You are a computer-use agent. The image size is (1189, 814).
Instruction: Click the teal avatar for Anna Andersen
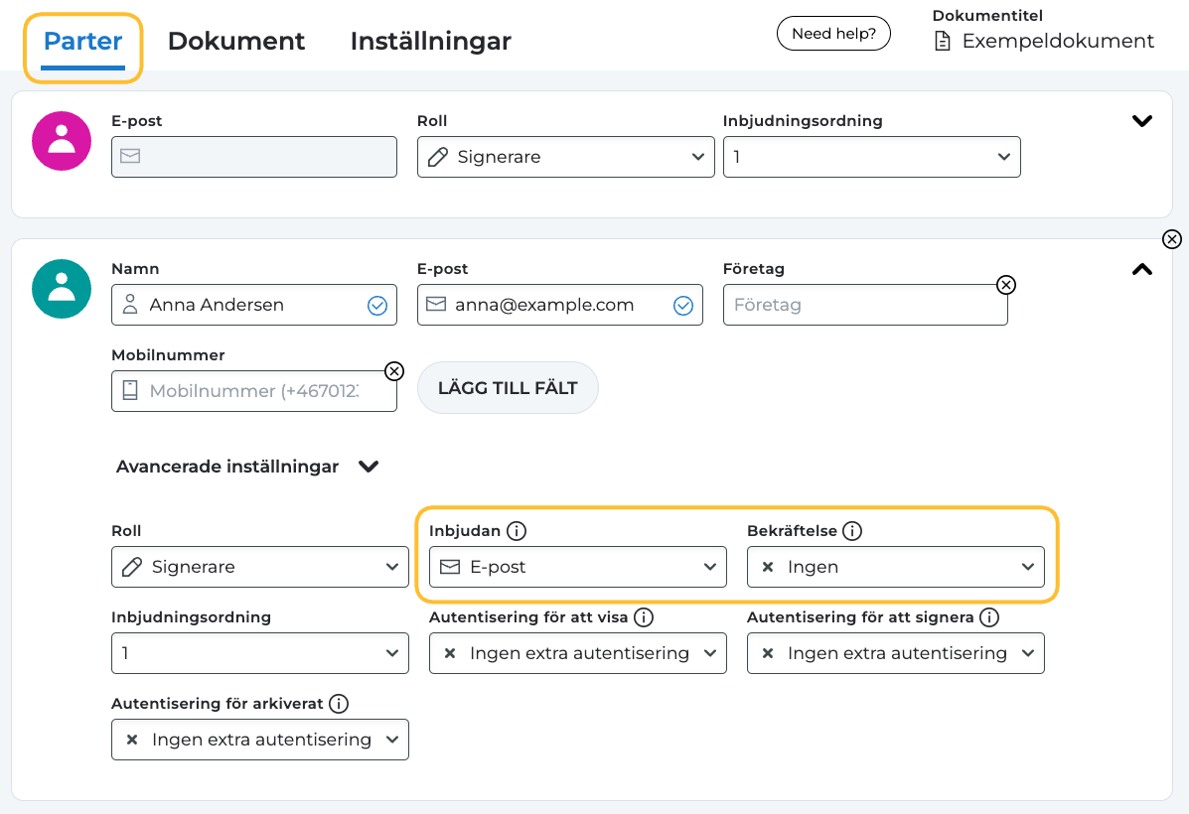62,289
